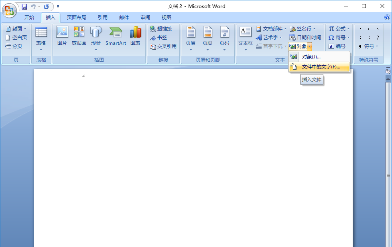Open the 邮件 ribbon tab
The height and width of the screenshot is (247, 392).
124,18
